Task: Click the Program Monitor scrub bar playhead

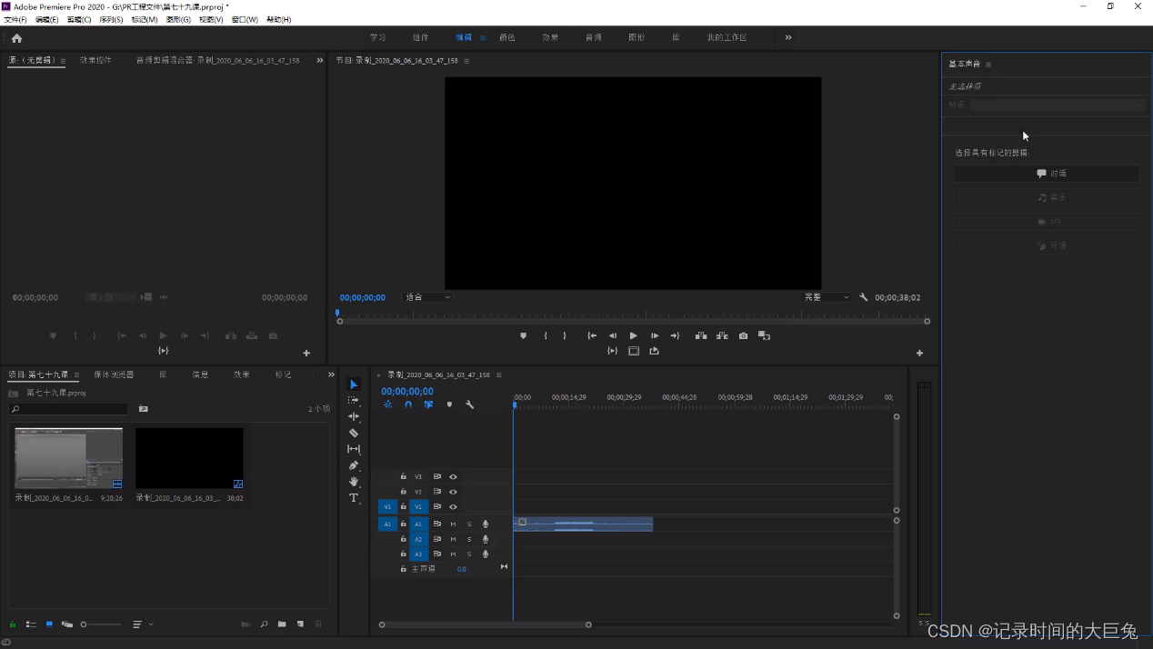Action: [x=337, y=313]
